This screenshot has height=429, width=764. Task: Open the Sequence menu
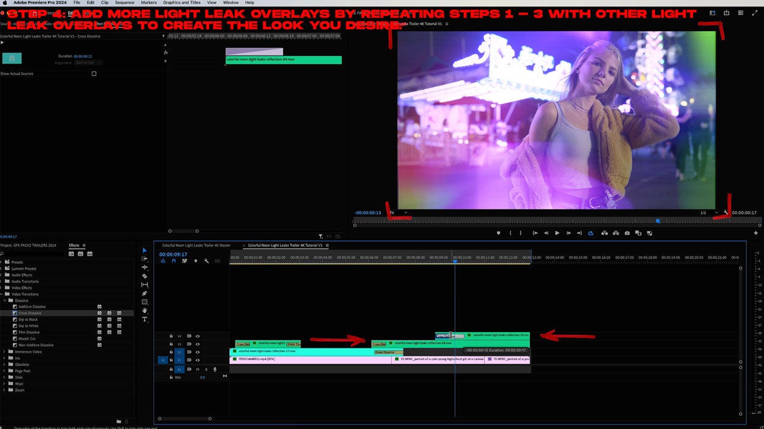(x=125, y=2)
